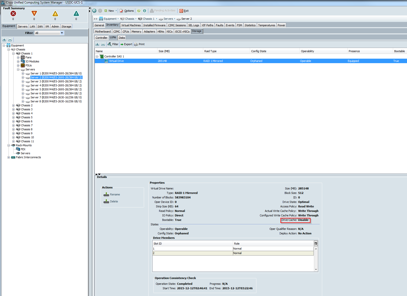Screen dimensions: 407x296
Task: Collapse the Servers node under Chassis 1
Action: click(x=18, y=69)
